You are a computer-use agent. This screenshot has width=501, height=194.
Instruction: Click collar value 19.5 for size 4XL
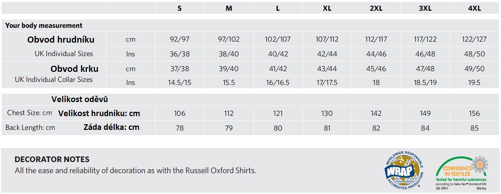pos(474,83)
